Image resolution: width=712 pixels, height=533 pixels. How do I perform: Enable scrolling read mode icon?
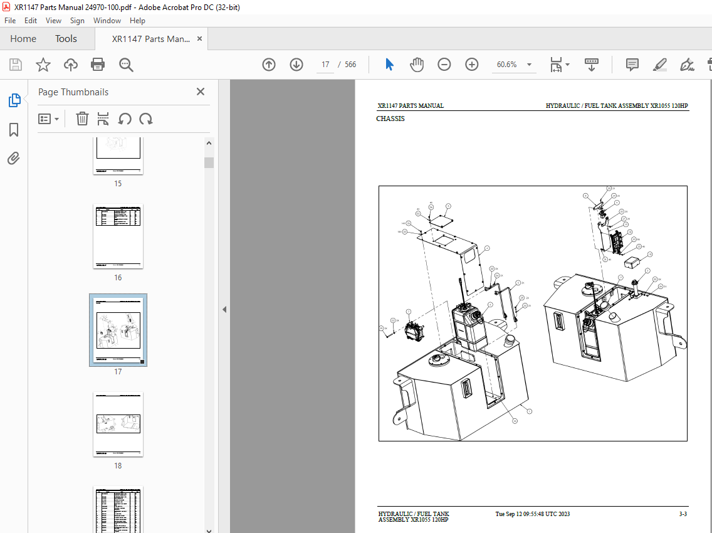[x=591, y=65]
